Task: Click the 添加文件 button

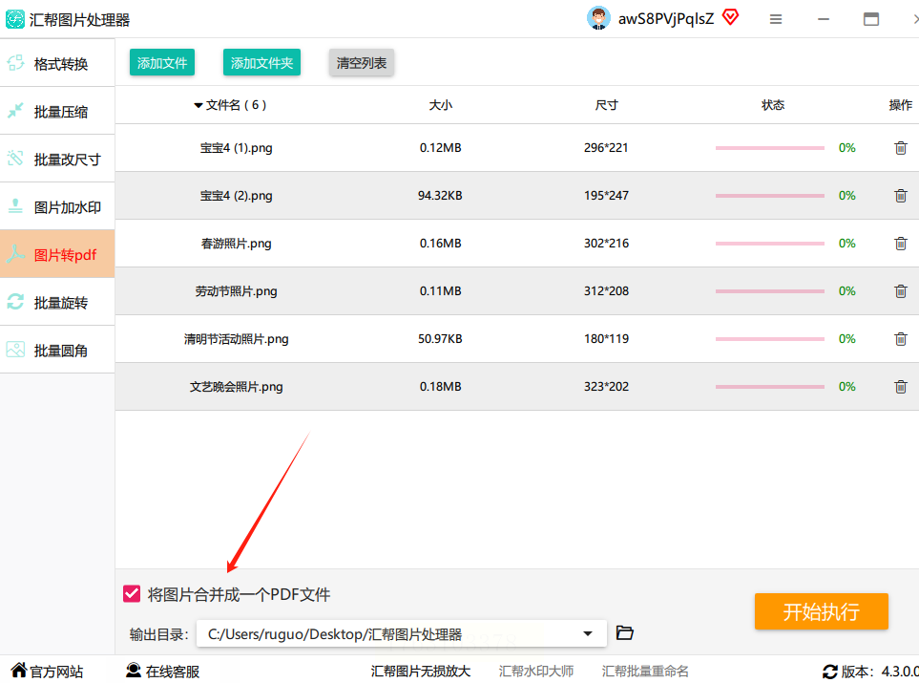Action: tap(162, 63)
